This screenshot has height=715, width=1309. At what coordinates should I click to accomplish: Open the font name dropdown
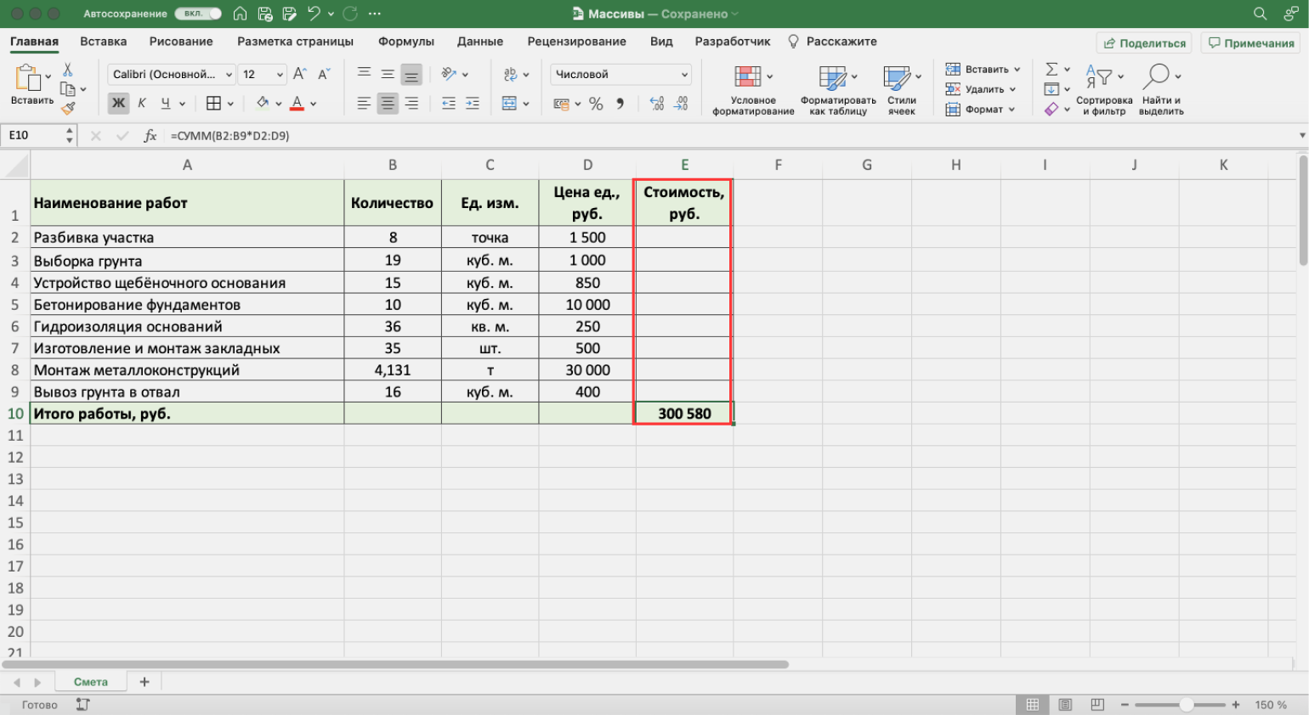tap(172, 75)
